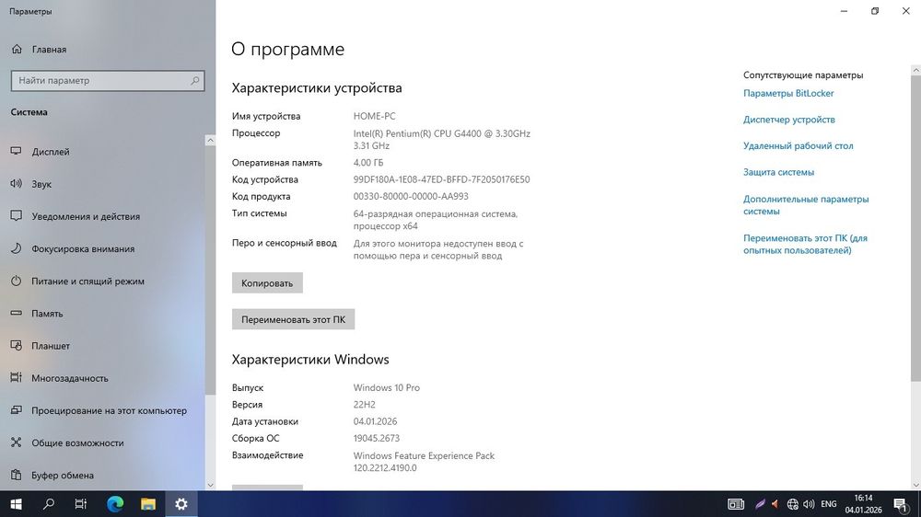Screen dimensions: 921x517
Task: Open the notification center icon
Action: [901, 504]
